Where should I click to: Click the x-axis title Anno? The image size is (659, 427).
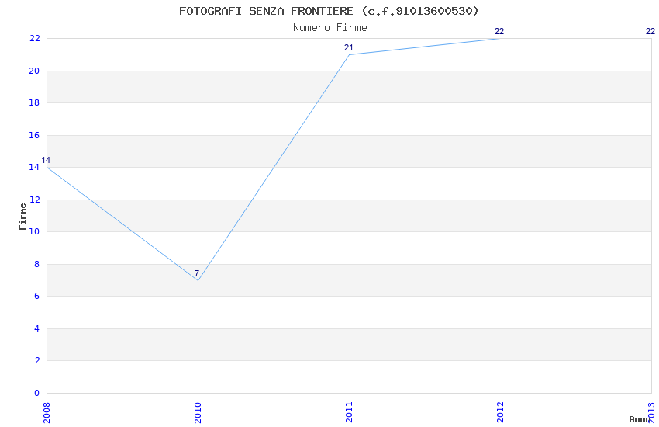point(640,419)
